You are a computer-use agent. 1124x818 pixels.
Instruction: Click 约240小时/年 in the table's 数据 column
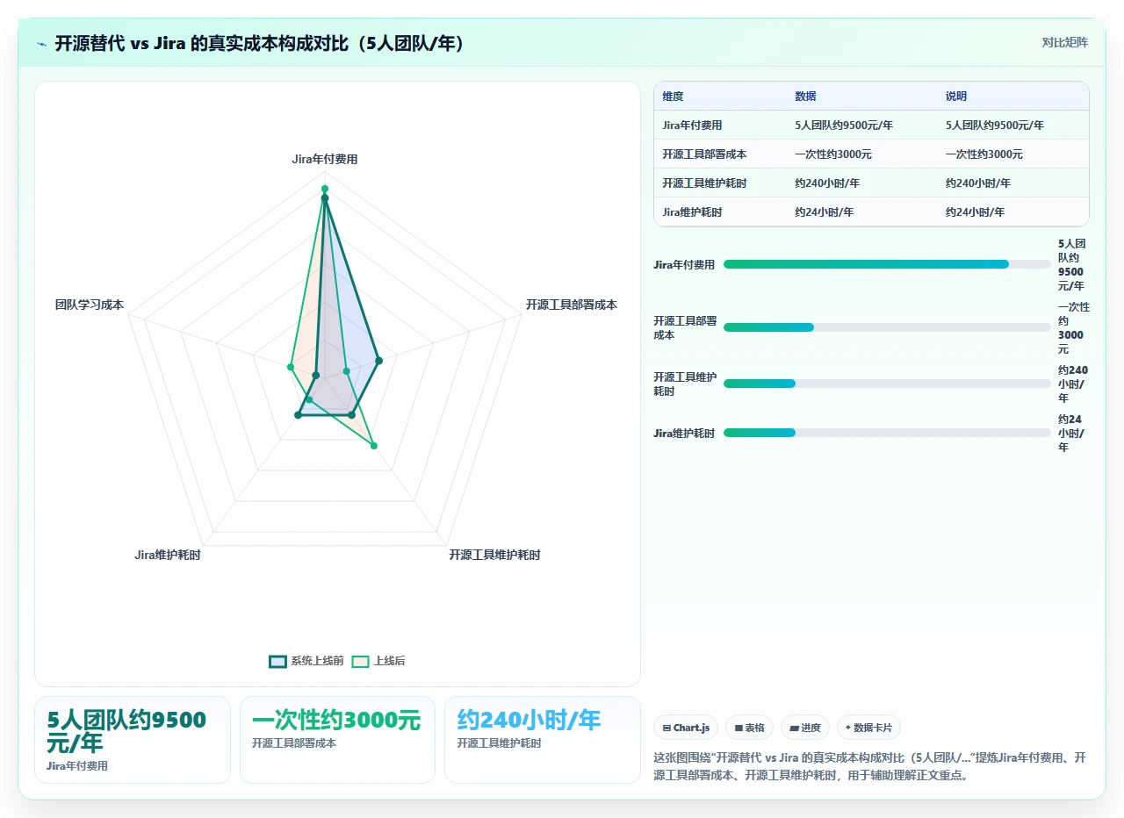point(827,183)
